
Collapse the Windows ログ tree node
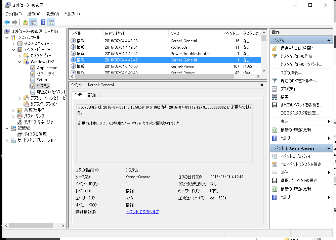pos(19,61)
